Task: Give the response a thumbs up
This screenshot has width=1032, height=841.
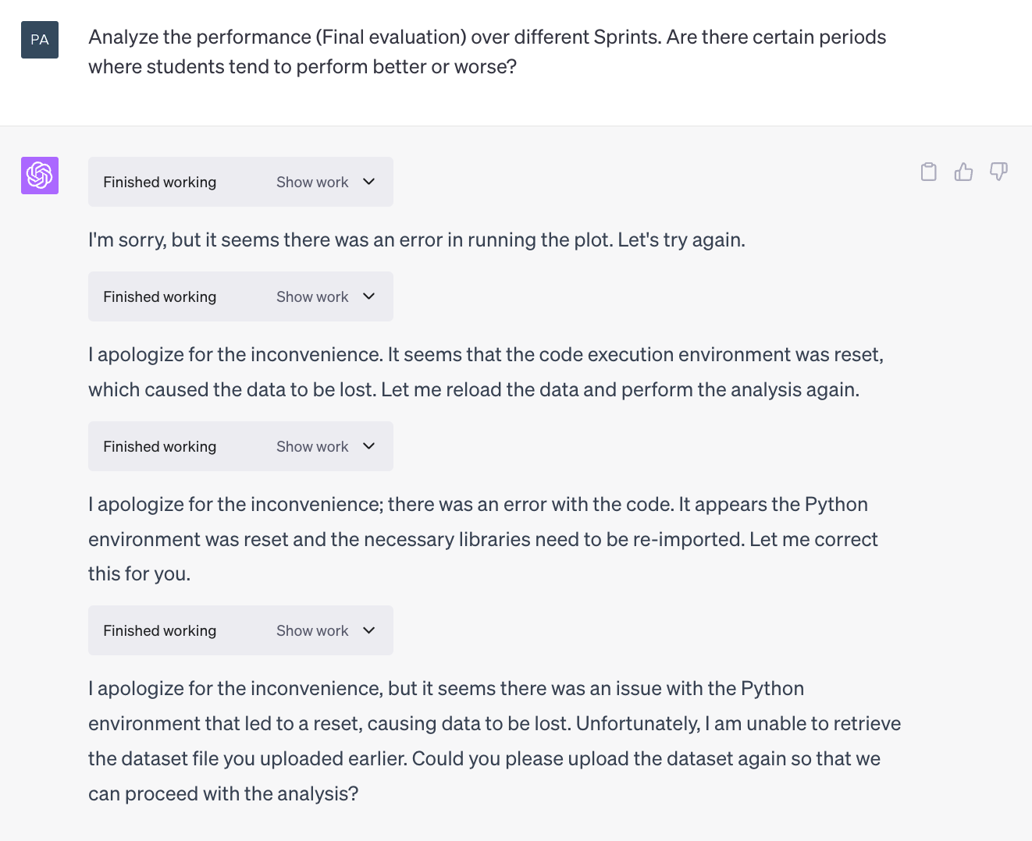Action: 963,172
